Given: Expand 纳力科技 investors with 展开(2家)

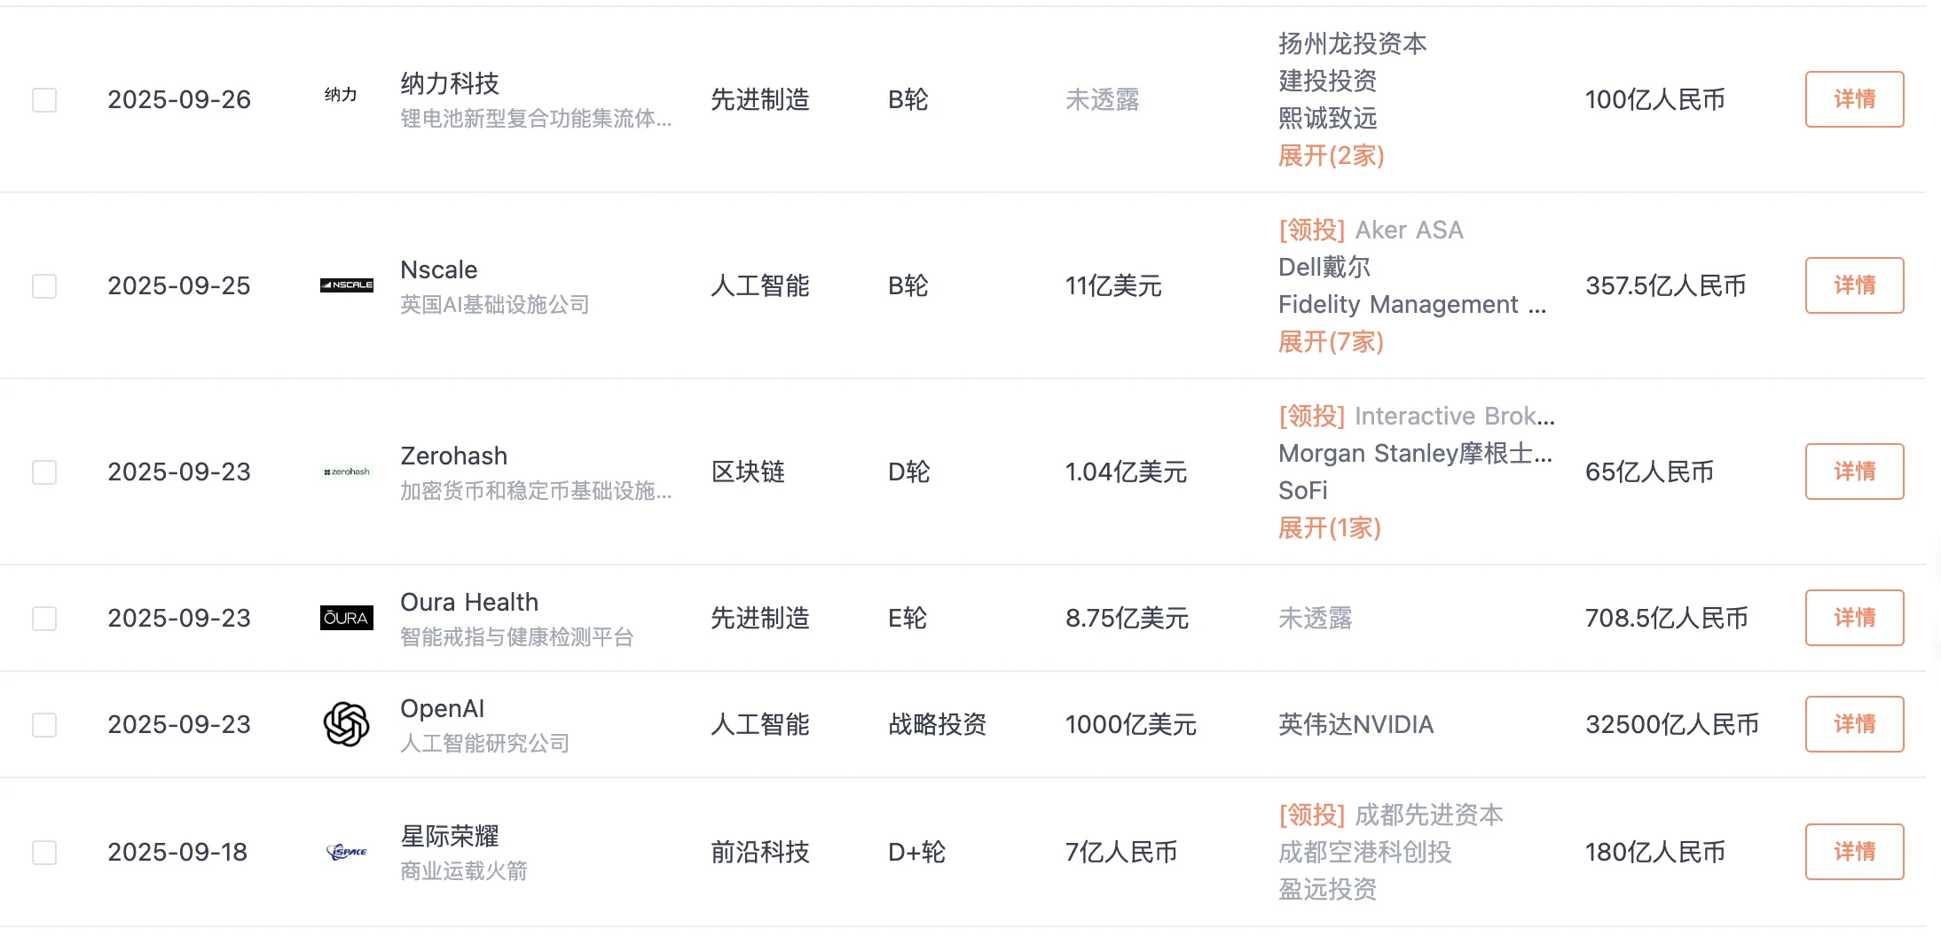Looking at the screenshot, I should [1331, 156].
